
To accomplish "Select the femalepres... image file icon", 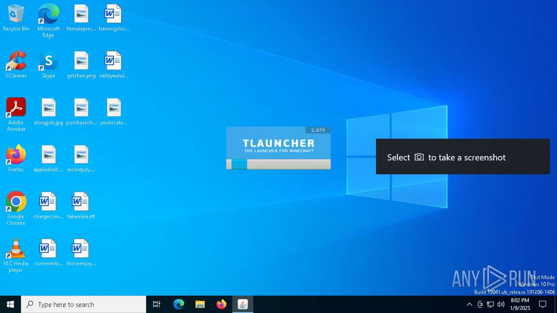I will [x=81, y=18].
